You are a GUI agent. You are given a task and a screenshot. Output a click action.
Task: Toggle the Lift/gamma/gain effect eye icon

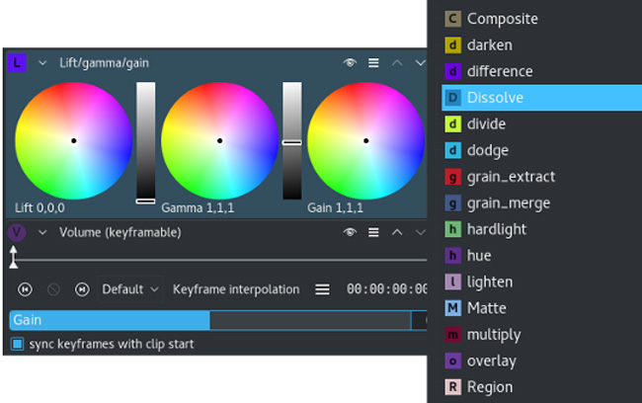click(x=350, y=62)
